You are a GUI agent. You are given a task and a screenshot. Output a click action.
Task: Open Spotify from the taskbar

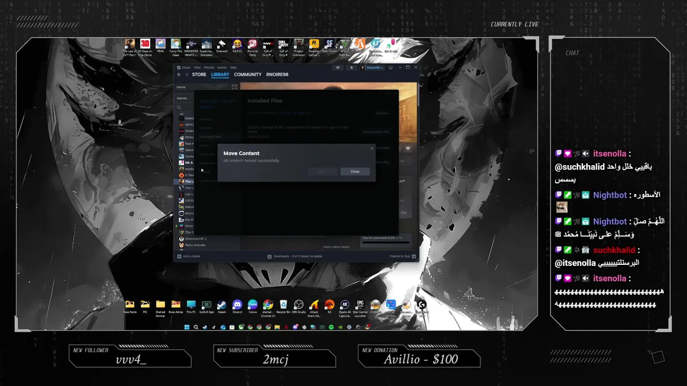coord(331,327)
